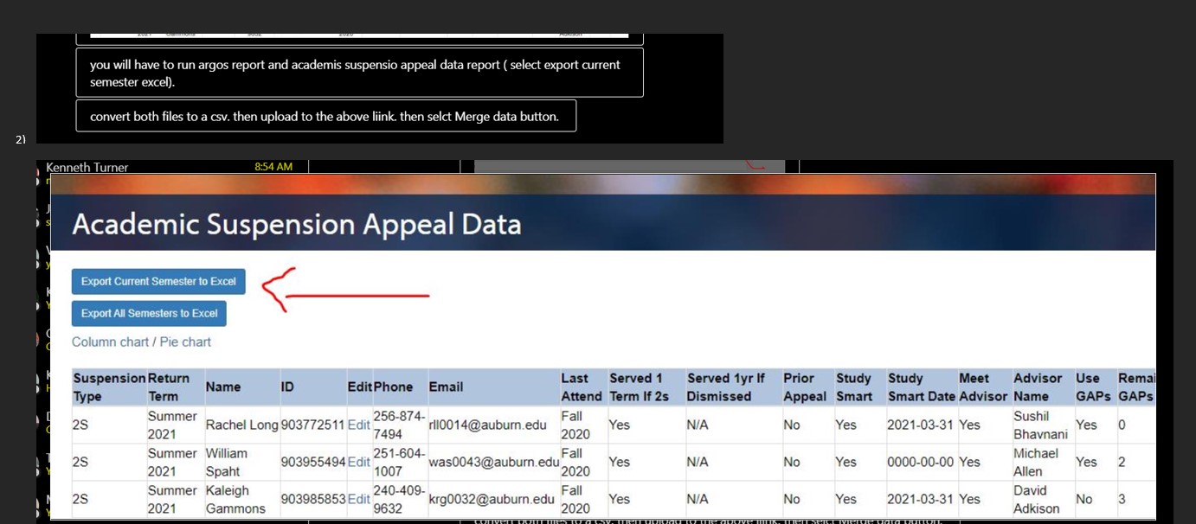
Task: Click the Suspension Type column header
Action: point(109,387)
